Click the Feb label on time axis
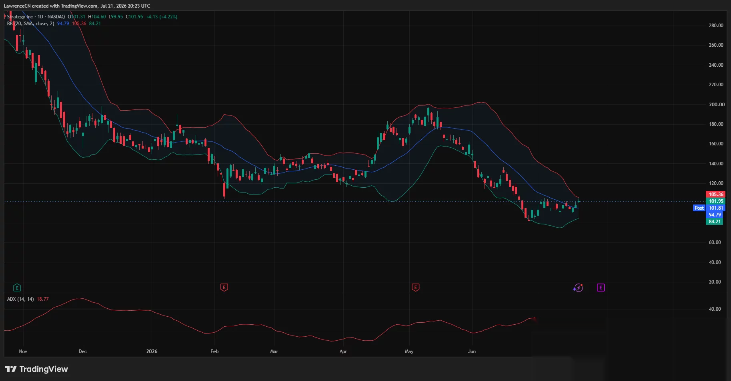 (214, 351)
